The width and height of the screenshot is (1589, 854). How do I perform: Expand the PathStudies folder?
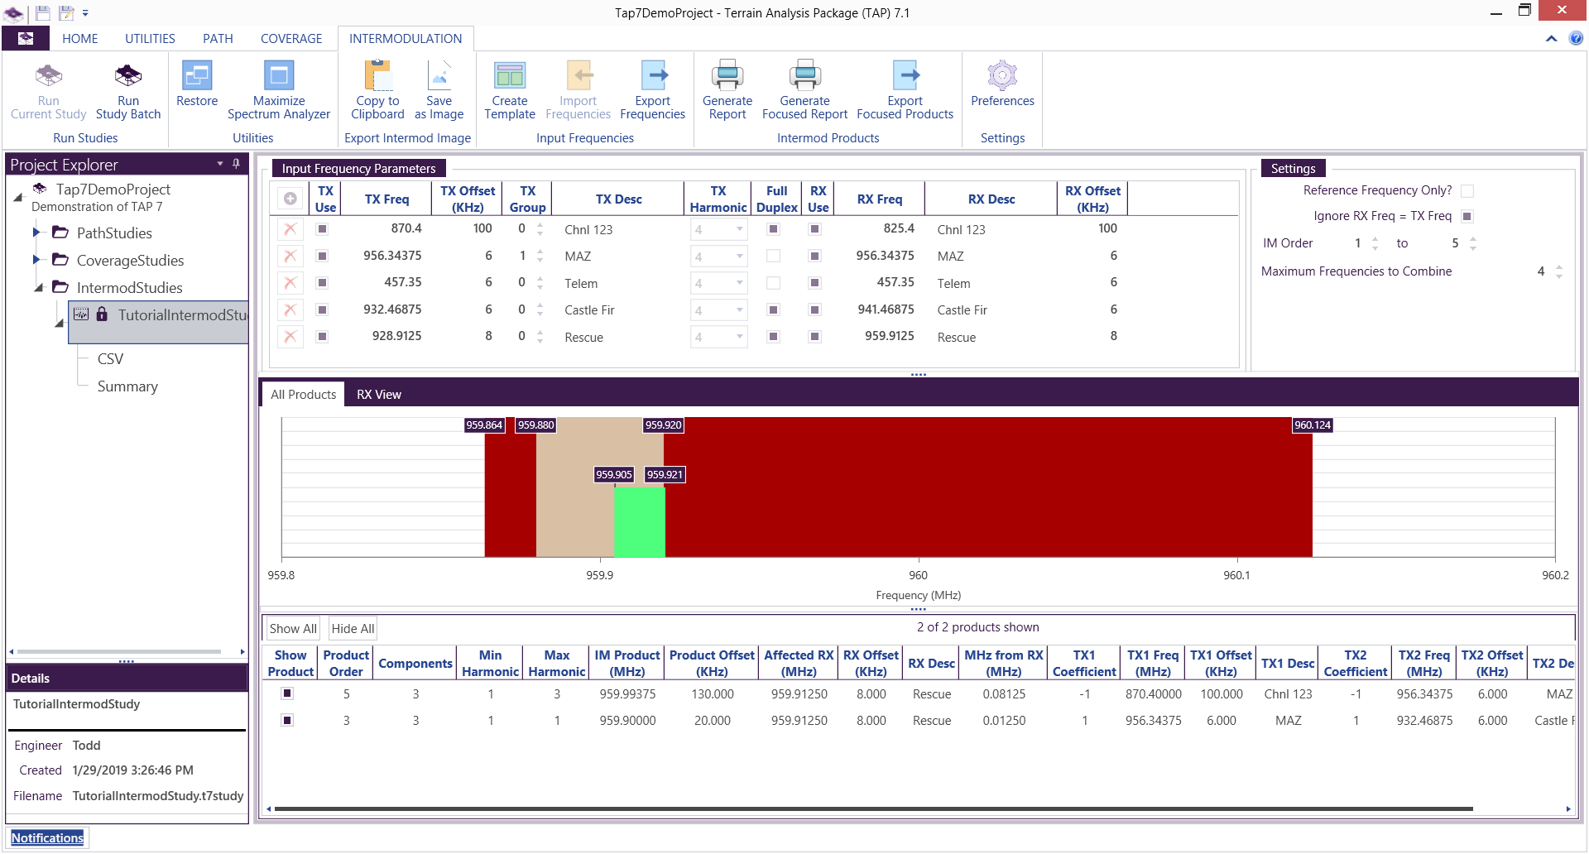coord(36,233)
